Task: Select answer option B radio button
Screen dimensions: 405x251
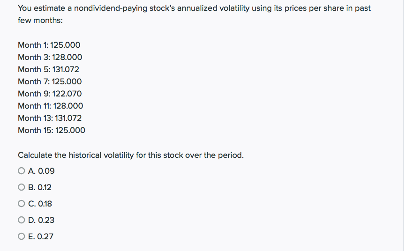Action: pos(21,187)
